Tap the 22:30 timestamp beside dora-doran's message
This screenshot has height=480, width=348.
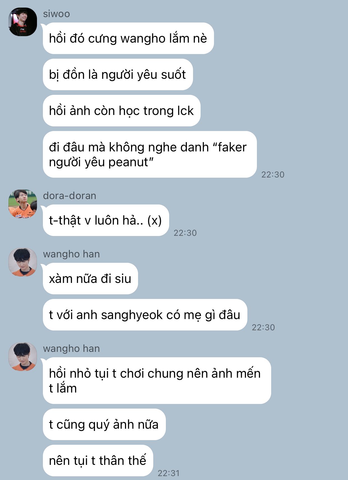(x=185, y=233)
